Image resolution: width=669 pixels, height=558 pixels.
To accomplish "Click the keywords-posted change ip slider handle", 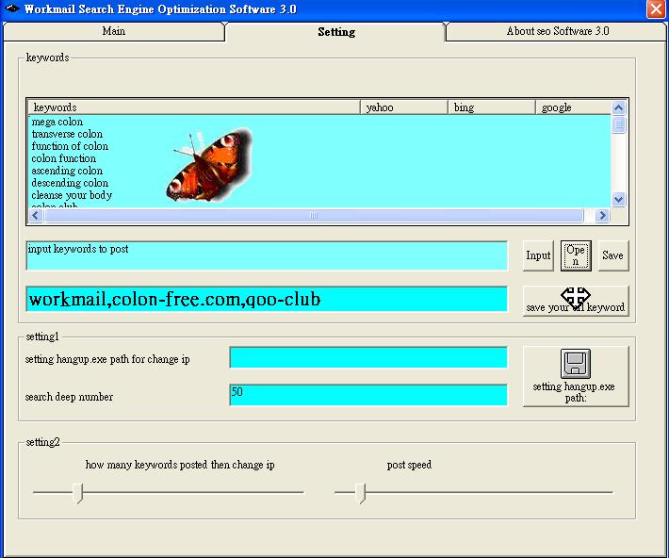I will point(77,493).
